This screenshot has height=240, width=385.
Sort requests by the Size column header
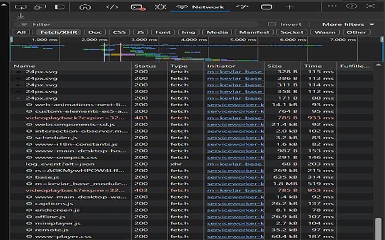(x=274, y=66)
